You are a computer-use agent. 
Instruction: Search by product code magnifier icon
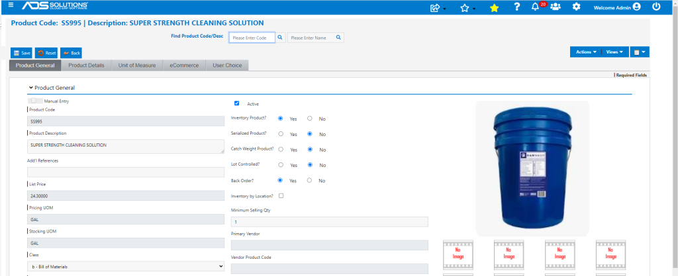[280, 38]
